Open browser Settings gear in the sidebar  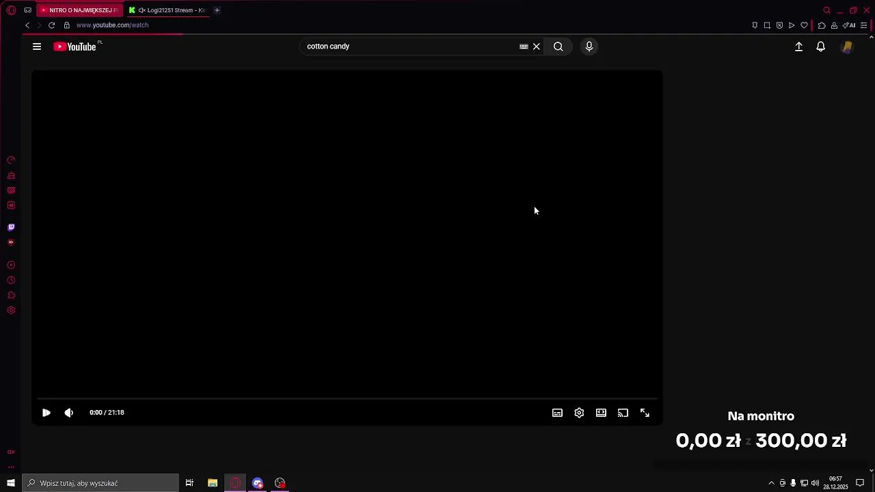(x=11, y=310)
